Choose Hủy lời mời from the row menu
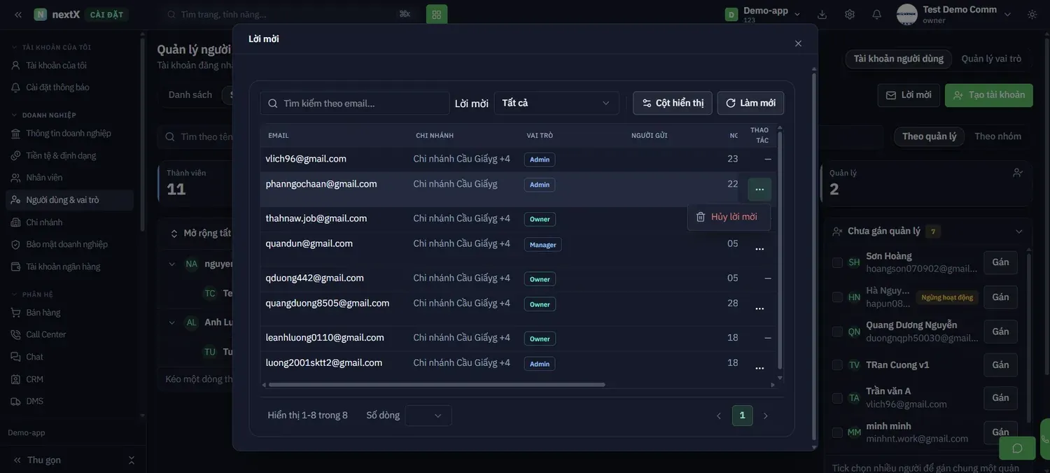 pos(729,217)
